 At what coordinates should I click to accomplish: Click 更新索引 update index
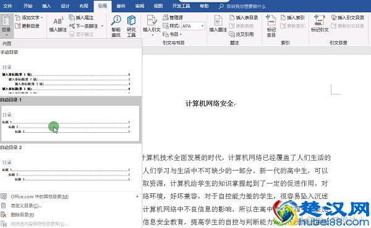click(x=292, y=26)
